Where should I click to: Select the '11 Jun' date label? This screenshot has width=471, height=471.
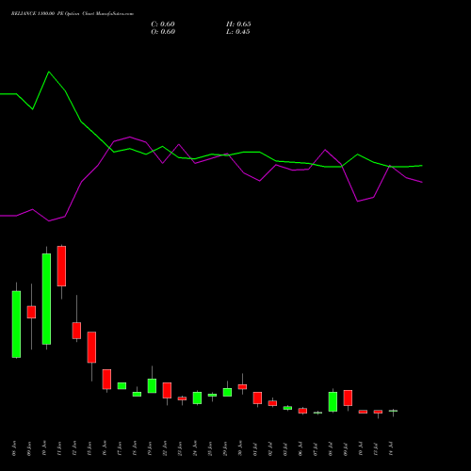(x=59, y=448)
